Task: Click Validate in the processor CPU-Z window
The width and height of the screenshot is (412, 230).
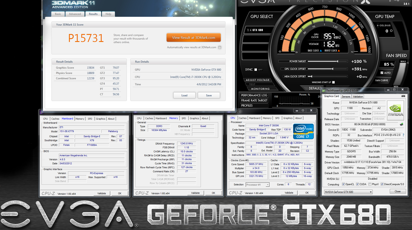Action: click(289, 193)
